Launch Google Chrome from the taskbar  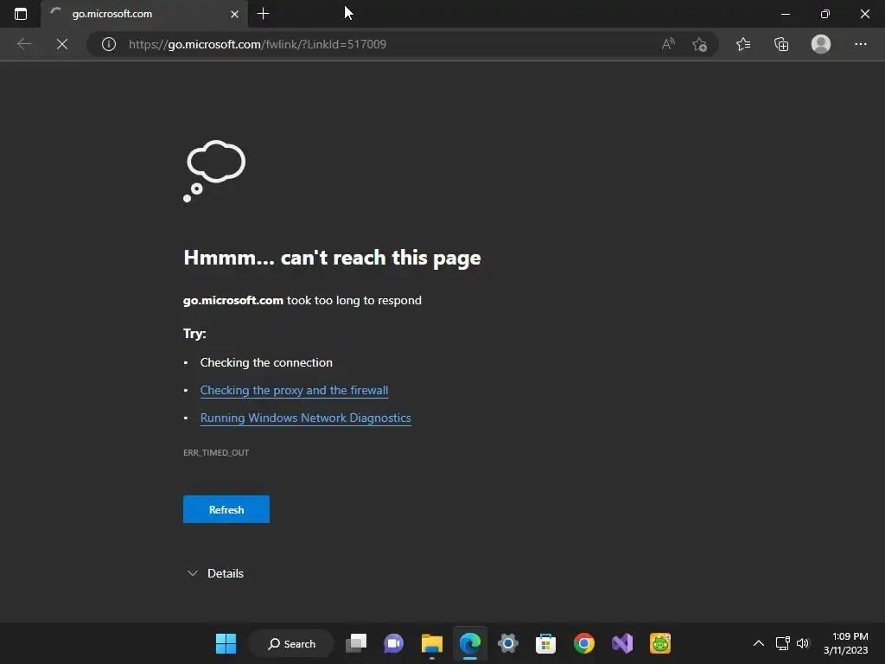click(x=584, y=643)
